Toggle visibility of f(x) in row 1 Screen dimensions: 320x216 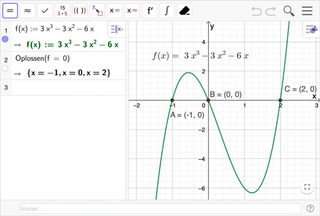5,39
